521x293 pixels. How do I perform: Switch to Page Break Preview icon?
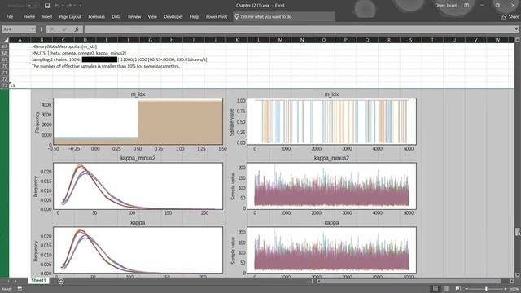pyautogui.click(x=458, y=289)
